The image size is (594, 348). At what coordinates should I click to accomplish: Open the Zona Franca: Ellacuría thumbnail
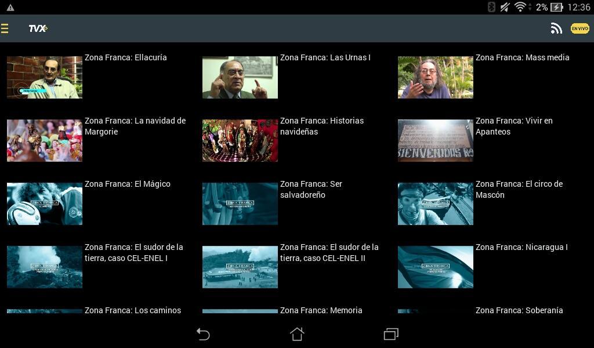45,77
